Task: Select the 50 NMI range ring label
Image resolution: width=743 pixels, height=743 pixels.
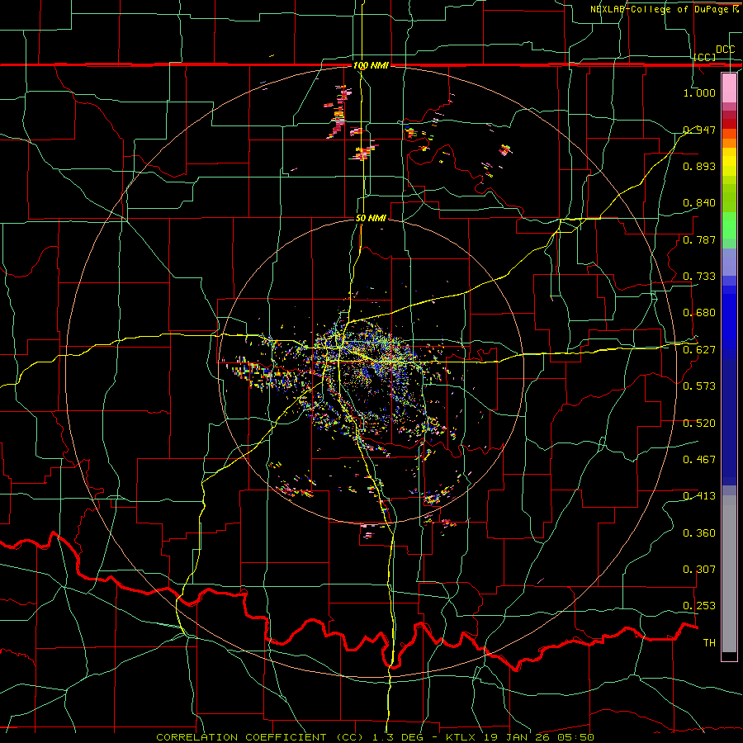Action: pos(371,218)
